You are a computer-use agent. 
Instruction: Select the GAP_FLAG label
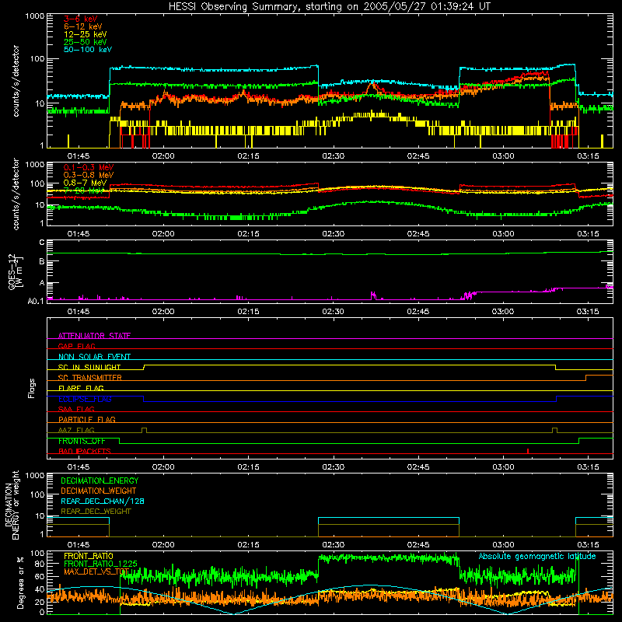(x=76, y=346)
